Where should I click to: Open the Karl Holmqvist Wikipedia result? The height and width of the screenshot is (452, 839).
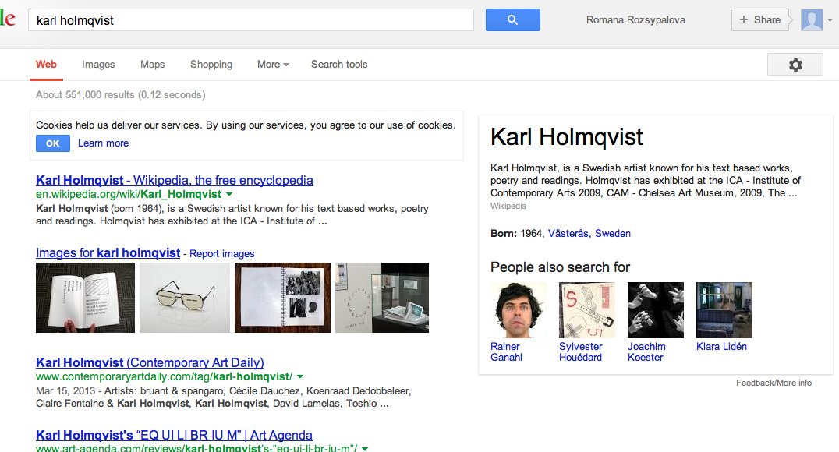point(175,180)
